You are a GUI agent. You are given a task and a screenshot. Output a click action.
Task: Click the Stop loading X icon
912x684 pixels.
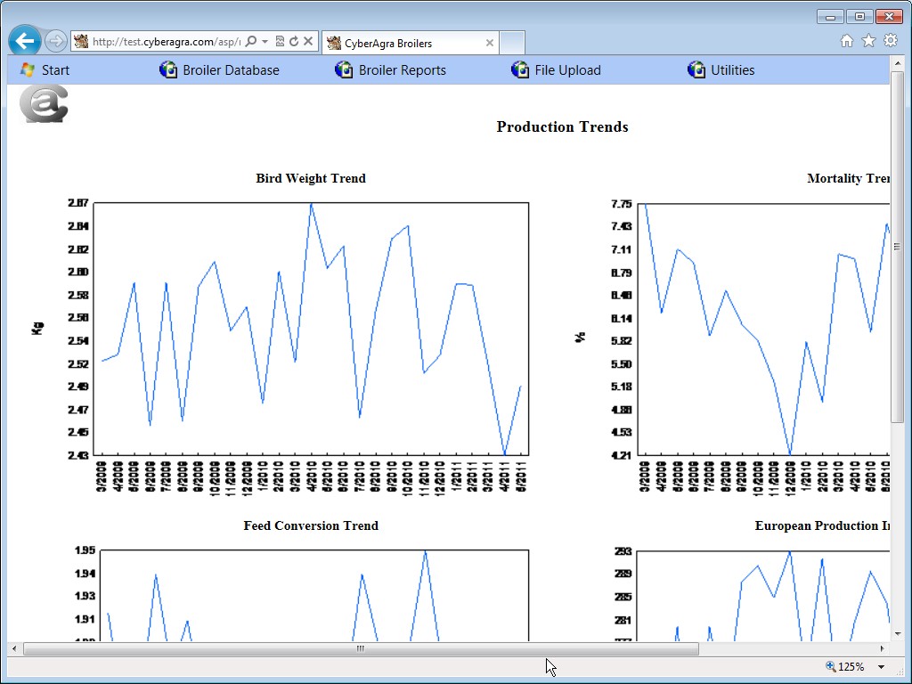coord(308,41)
